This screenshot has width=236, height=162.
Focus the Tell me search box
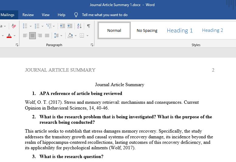[105, 15]
